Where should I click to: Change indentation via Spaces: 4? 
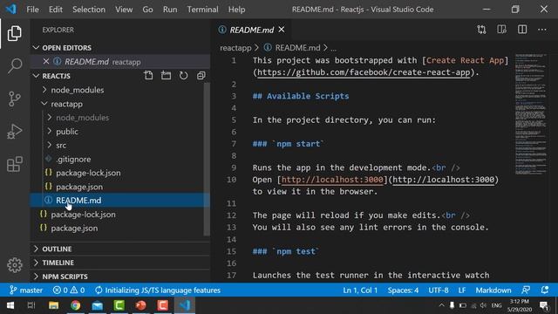coord(403,290)
